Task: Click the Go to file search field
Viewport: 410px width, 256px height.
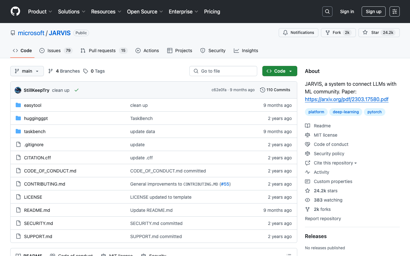Action: click(x=223, y=71)
